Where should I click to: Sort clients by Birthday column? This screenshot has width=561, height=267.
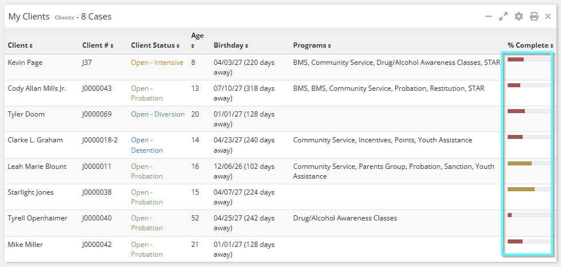click(231, 45)
